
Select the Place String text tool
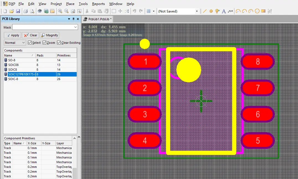click(224, 11)
